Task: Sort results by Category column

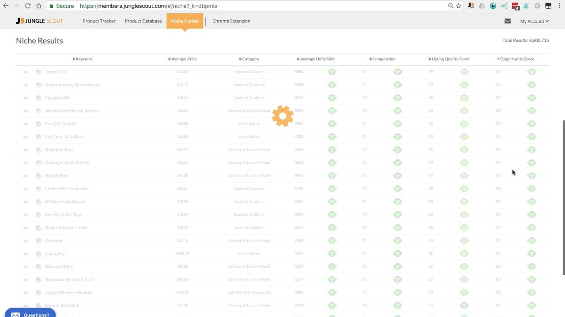Action: (x=249, y=59)
